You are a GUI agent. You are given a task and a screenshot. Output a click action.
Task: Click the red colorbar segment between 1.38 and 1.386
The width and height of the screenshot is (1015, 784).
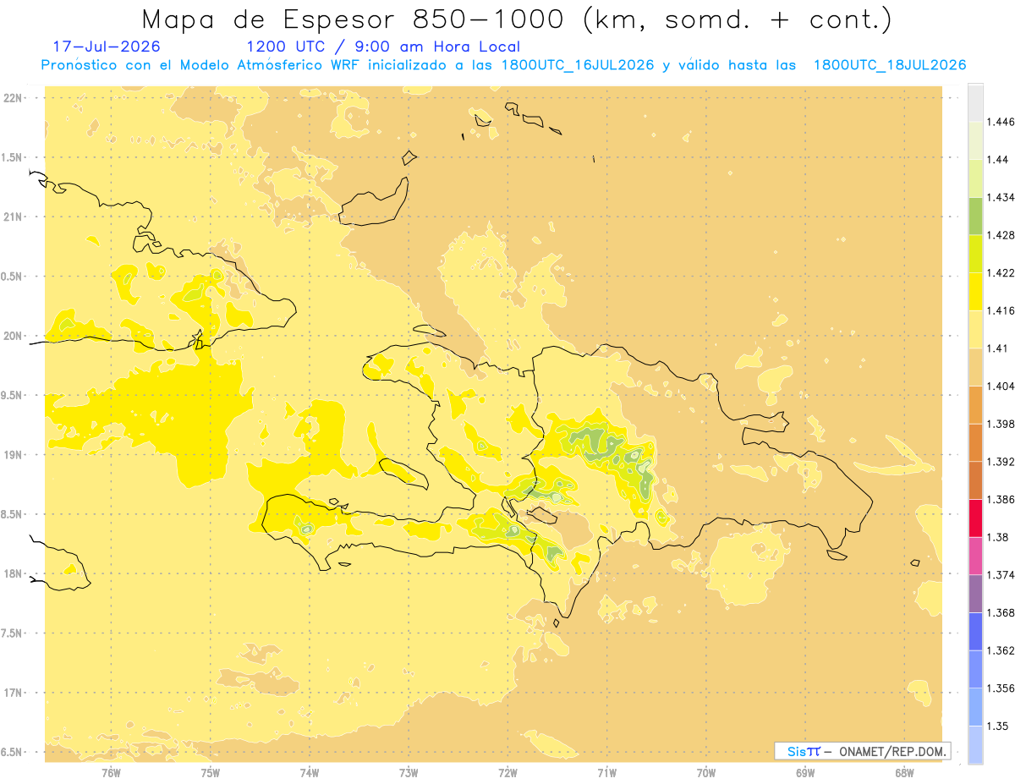tap(975, 518)
